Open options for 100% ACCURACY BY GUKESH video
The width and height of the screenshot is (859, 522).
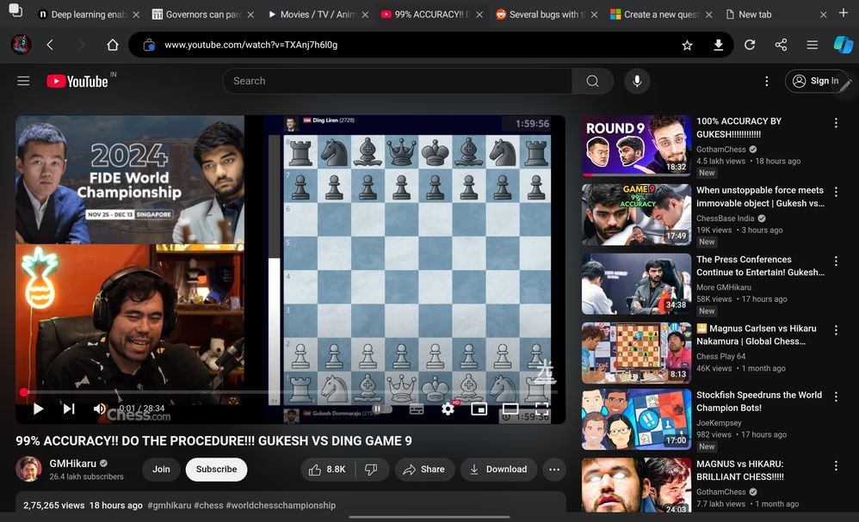tap(836, 123)
